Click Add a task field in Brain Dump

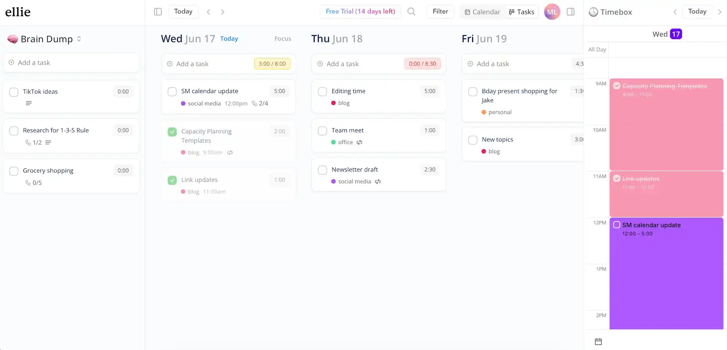pyautogui.click(x=71, y=63)
